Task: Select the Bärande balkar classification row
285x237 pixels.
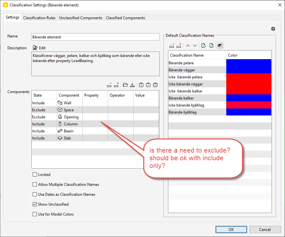Action: 220,98
